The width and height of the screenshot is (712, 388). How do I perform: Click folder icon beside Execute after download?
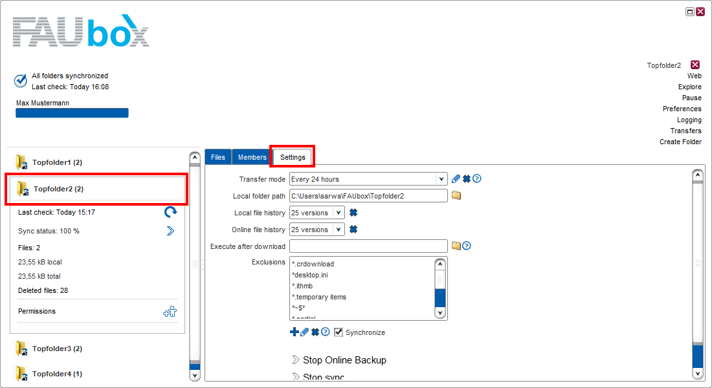click(456, 246)
